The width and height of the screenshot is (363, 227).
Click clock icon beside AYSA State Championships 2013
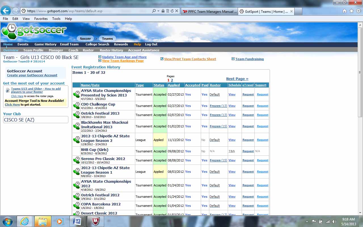click(x=76, y=94)
